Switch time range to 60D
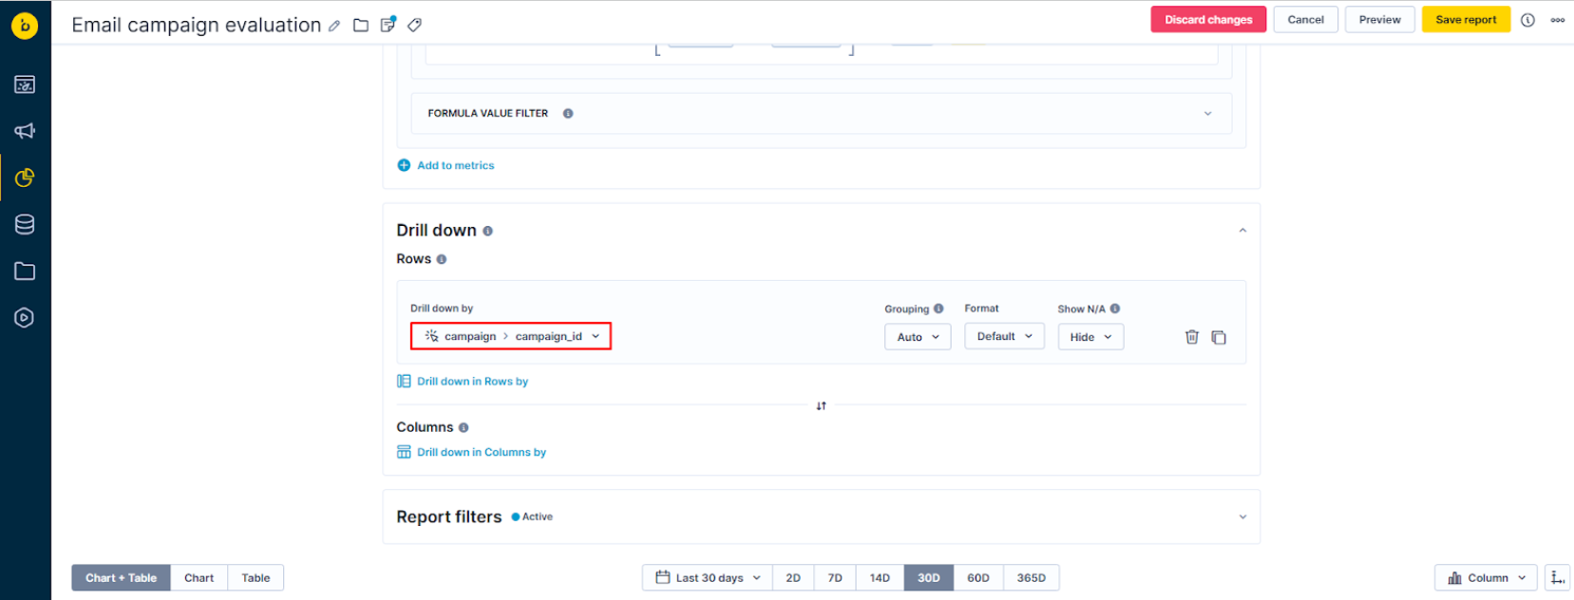The width and height of the screenshot is (1574, 600). click(x=977, y=578)
